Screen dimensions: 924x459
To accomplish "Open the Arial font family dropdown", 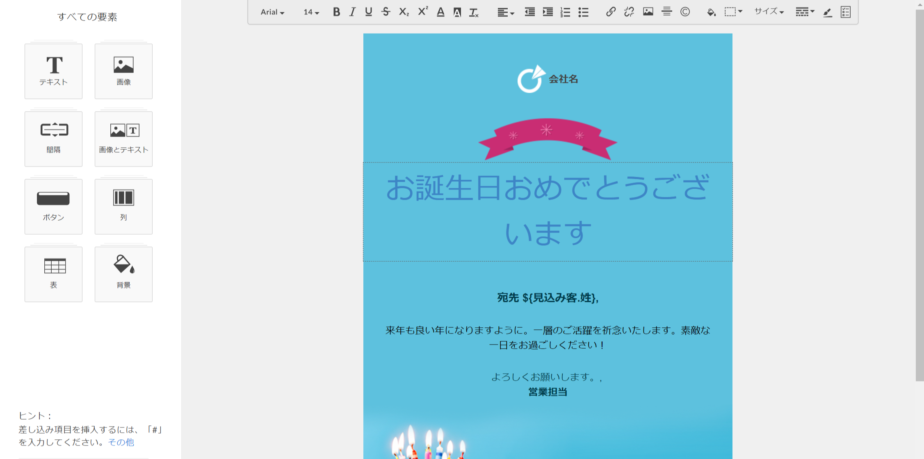I will click(x=272, y=12).
